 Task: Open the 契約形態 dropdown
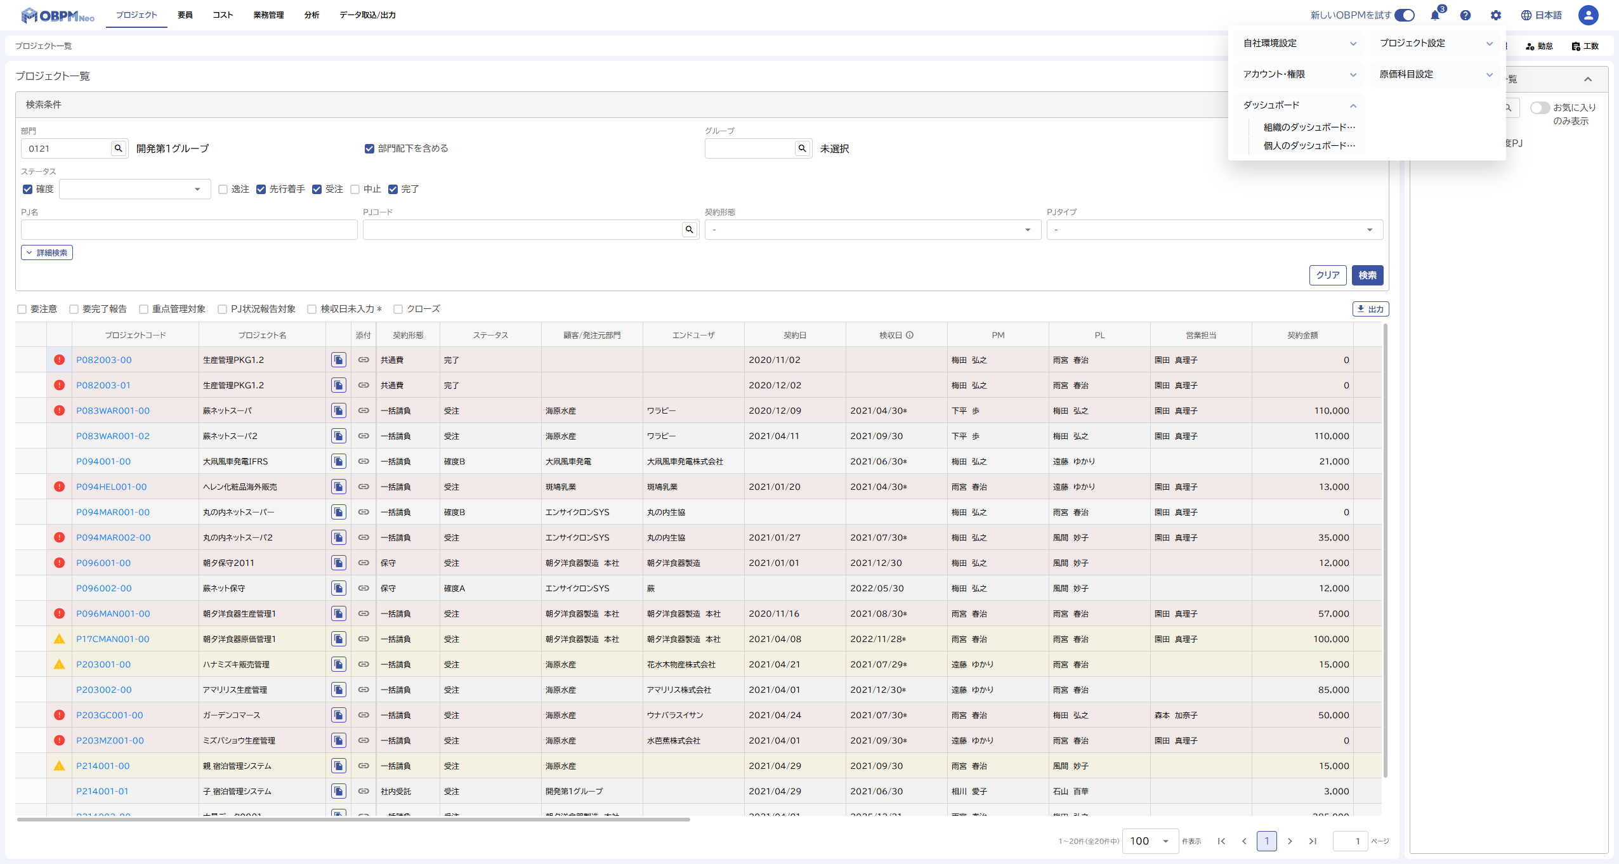(872, 230)
